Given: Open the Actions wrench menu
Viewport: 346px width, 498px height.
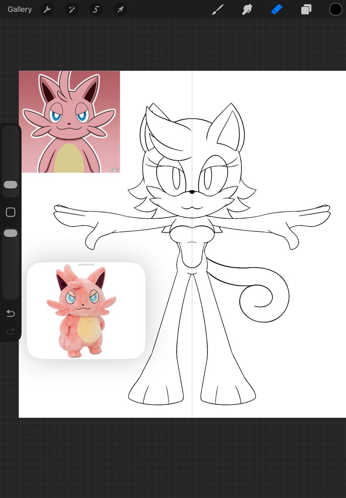Looking at the screenshot, I should pyautogui.click(x=48, y=9).
